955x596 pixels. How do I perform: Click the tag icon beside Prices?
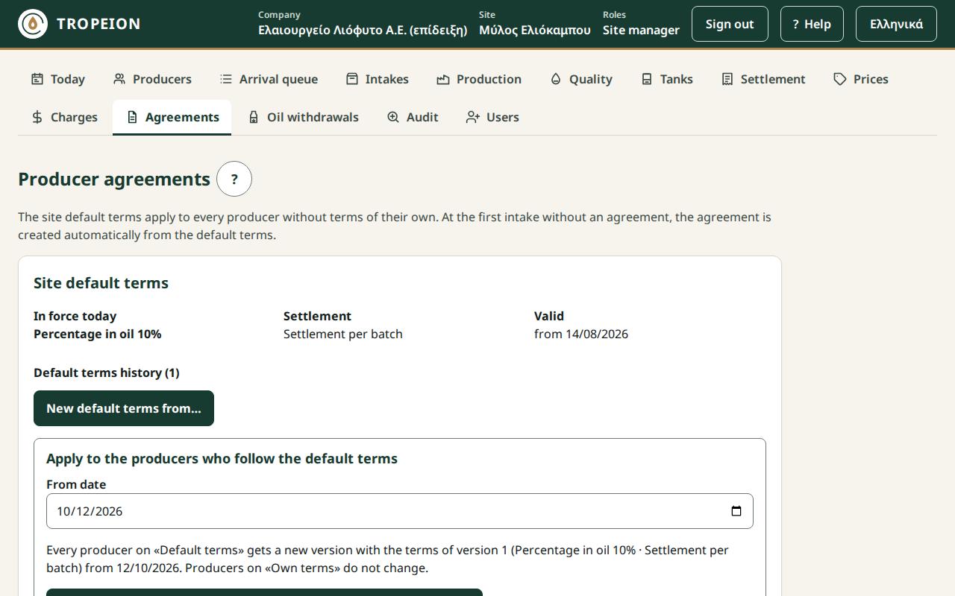tap(840, 79)
